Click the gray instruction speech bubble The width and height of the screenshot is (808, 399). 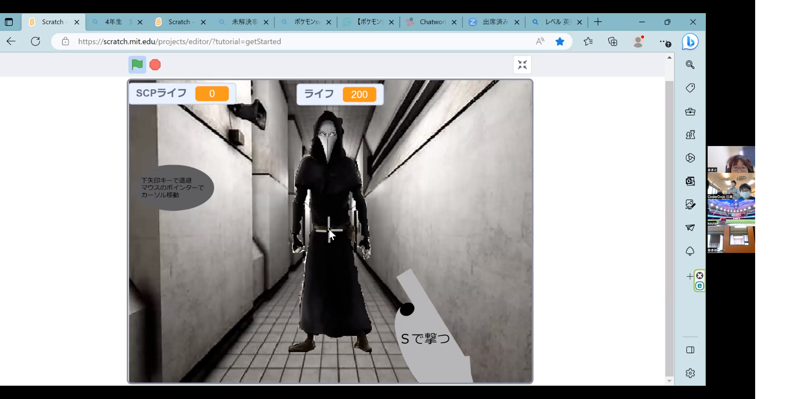pyautogui.click(x=174, y=188)
